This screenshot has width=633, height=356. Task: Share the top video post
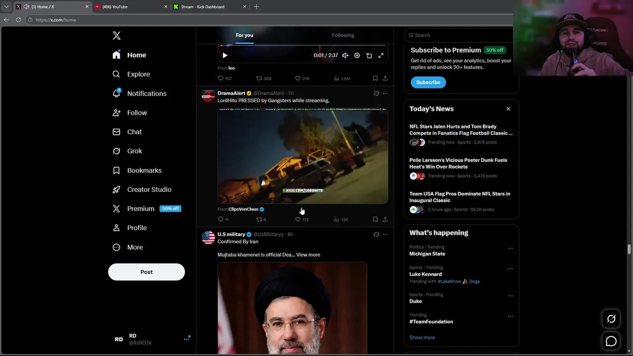click(385, 78)
